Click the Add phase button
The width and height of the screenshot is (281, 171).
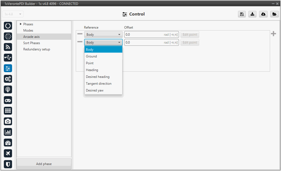(44, 164)
